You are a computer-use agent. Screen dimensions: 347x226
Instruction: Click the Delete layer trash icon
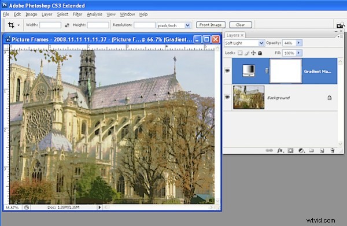333,150
